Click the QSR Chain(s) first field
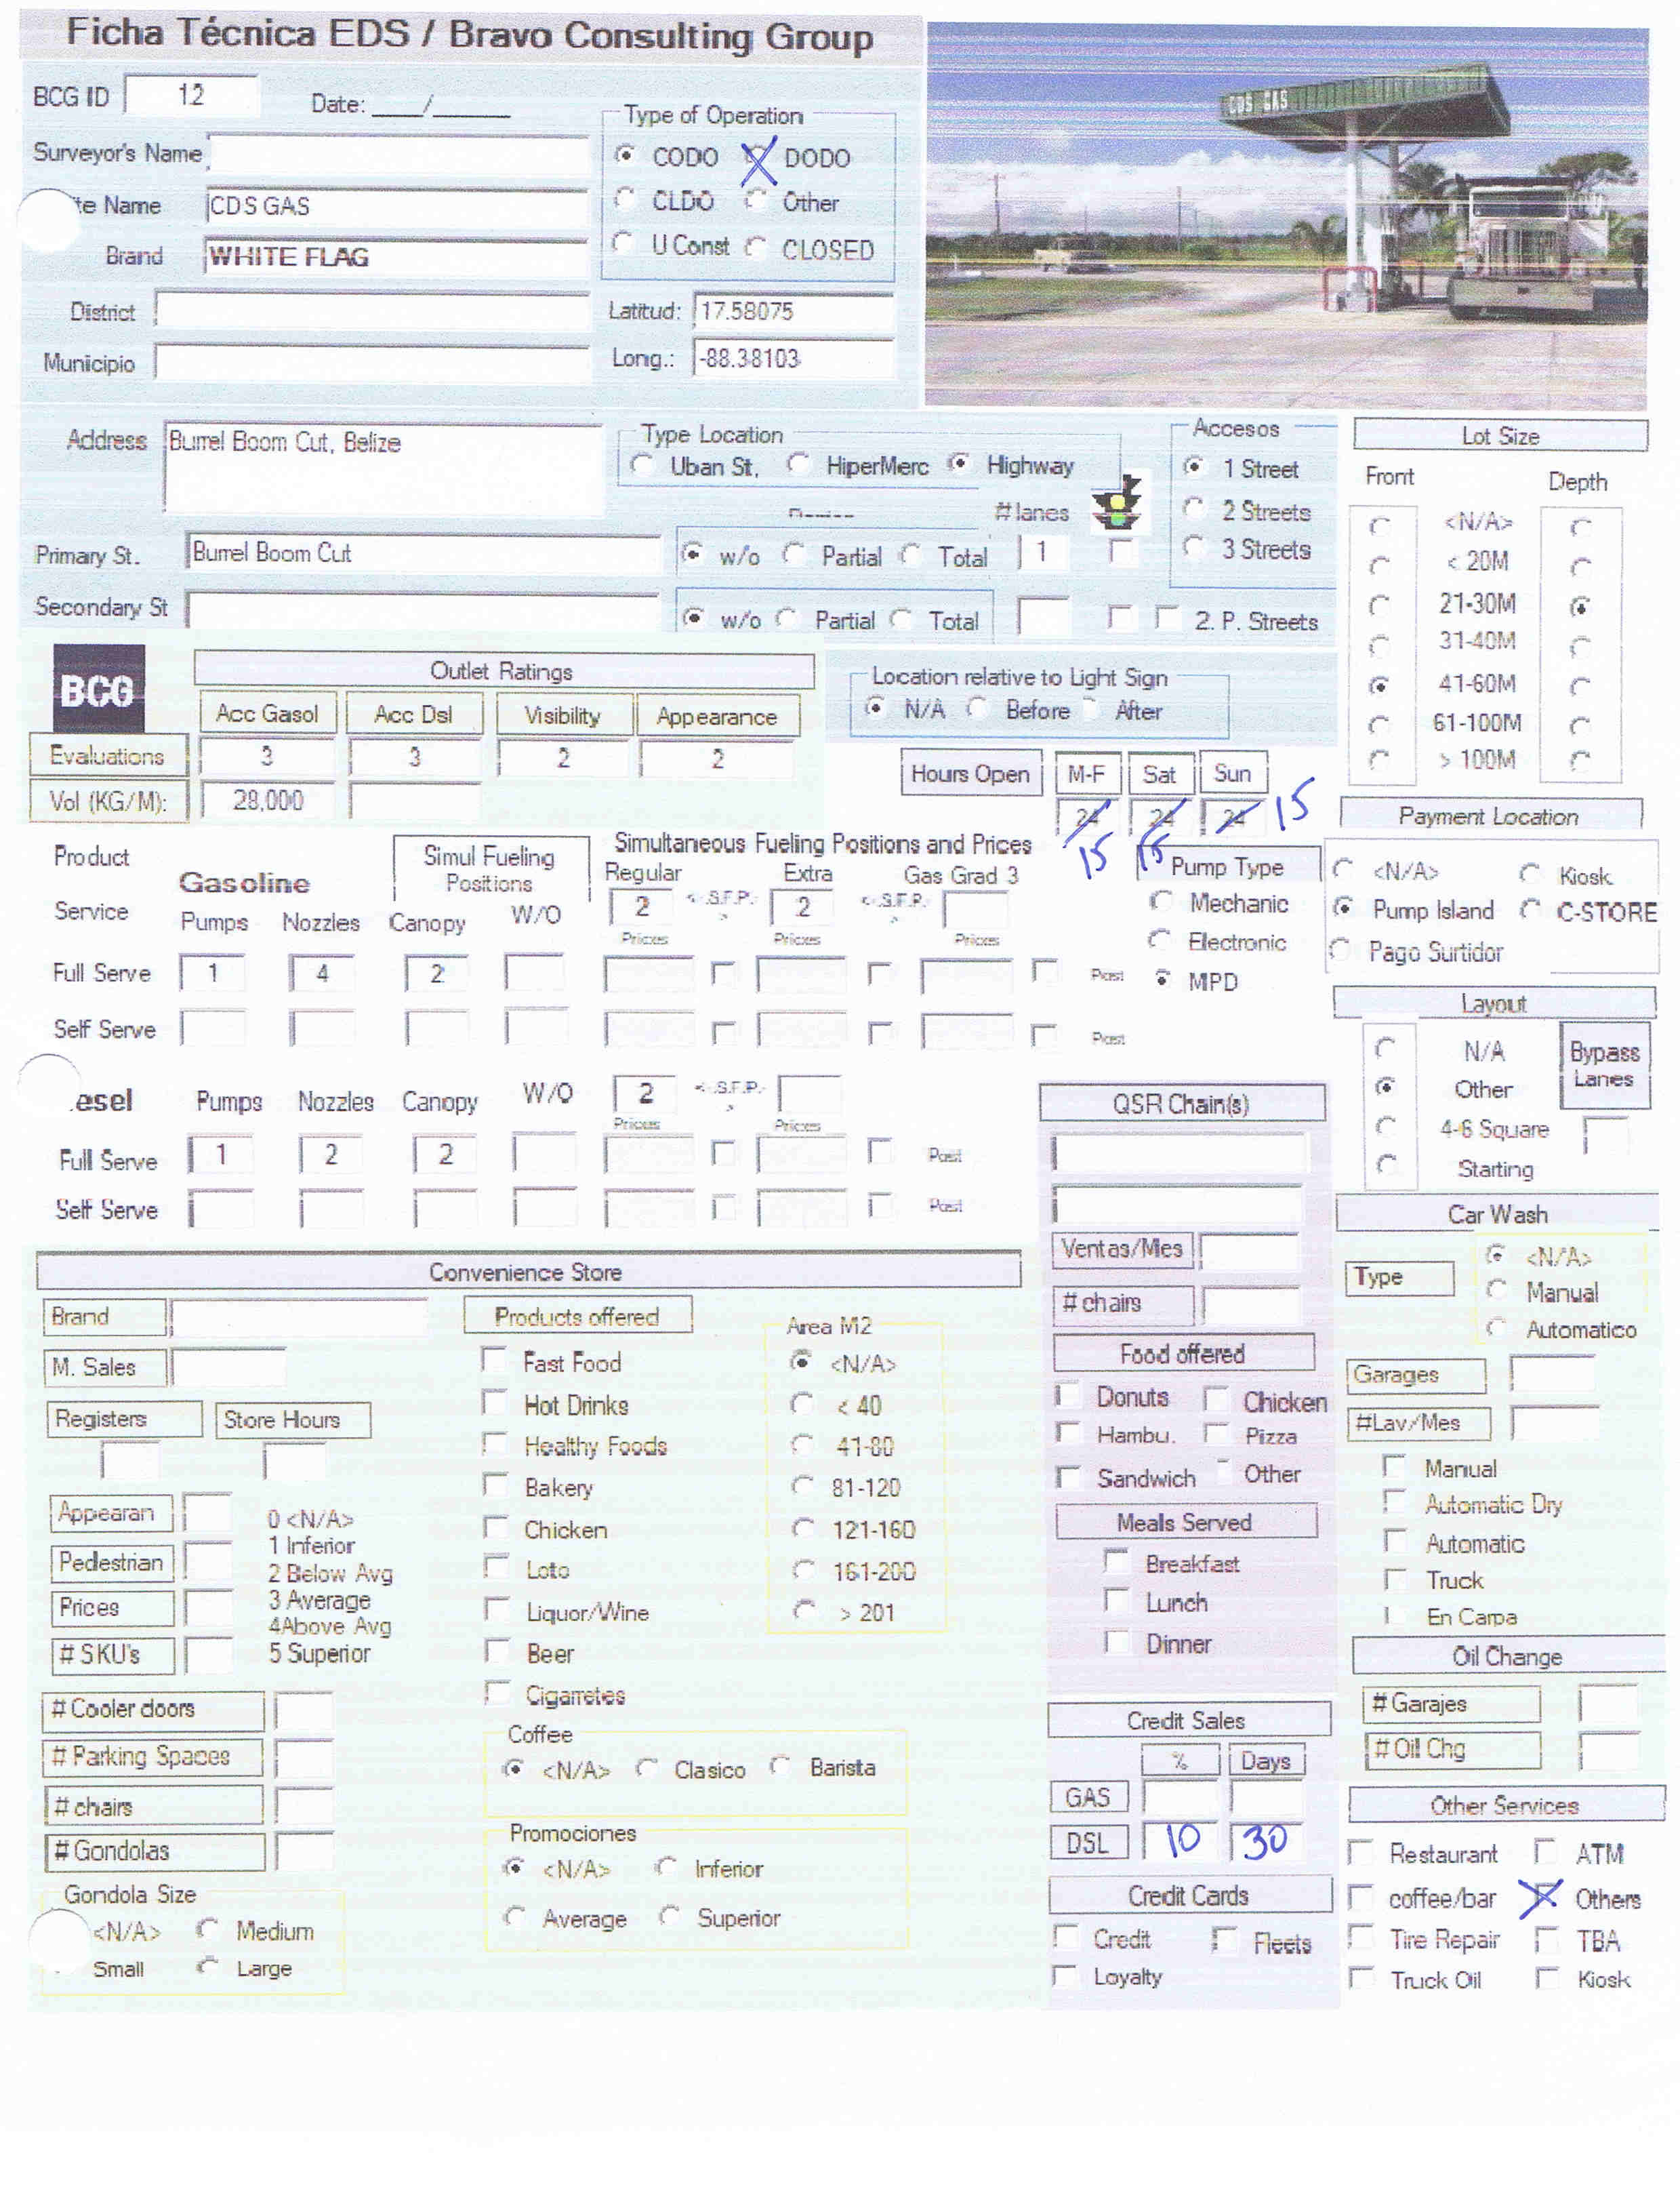This screenshot has width=1680, height=2189. tap(1180, 1152)
